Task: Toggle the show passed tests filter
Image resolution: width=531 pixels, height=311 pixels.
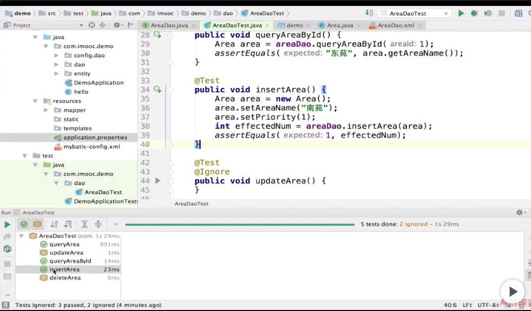Action: pyautogui.click(x=24, y=224)
